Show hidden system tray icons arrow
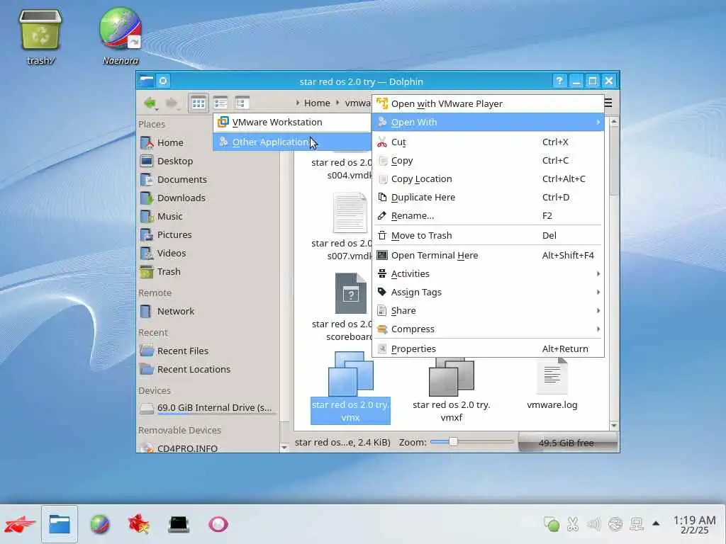The height and width of the screenshot is (544, 726). [656, 523]
